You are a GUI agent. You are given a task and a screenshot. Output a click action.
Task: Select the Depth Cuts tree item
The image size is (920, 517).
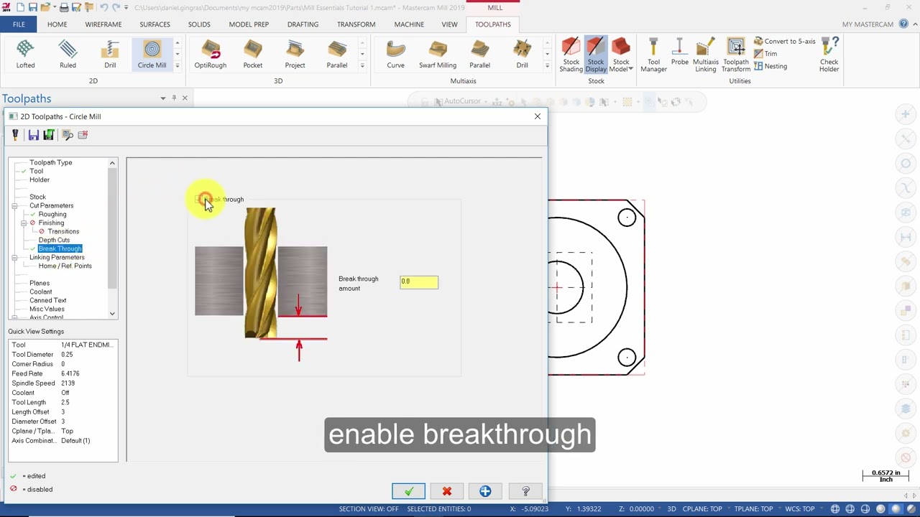click(x=54, y=240)
